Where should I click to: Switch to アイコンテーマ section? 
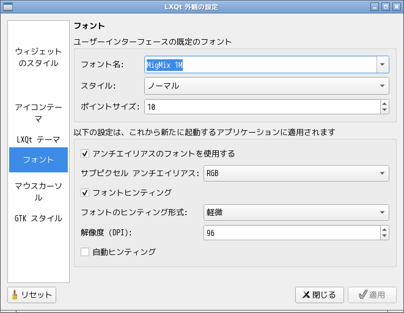tap(39, 112)
